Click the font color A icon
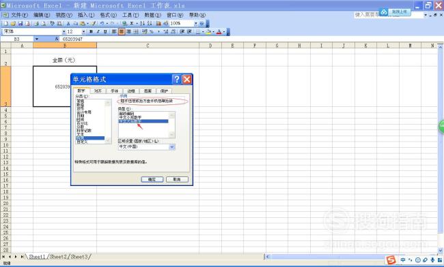The image size is (444, 267). (219, 32)
